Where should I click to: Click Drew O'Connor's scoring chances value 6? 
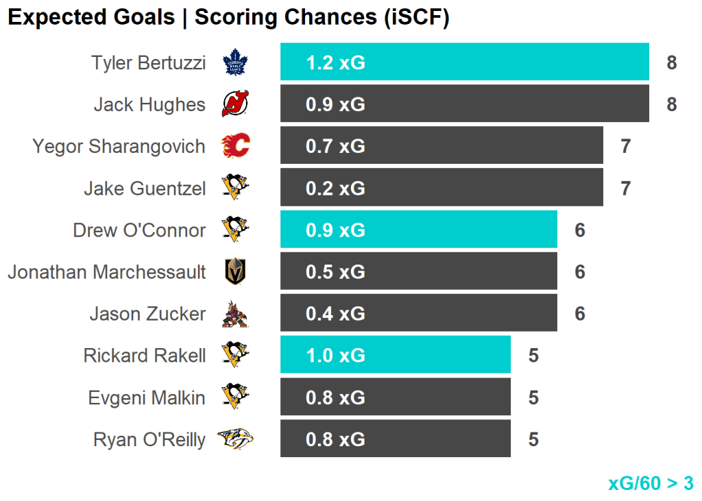click(x=580, y=230)
